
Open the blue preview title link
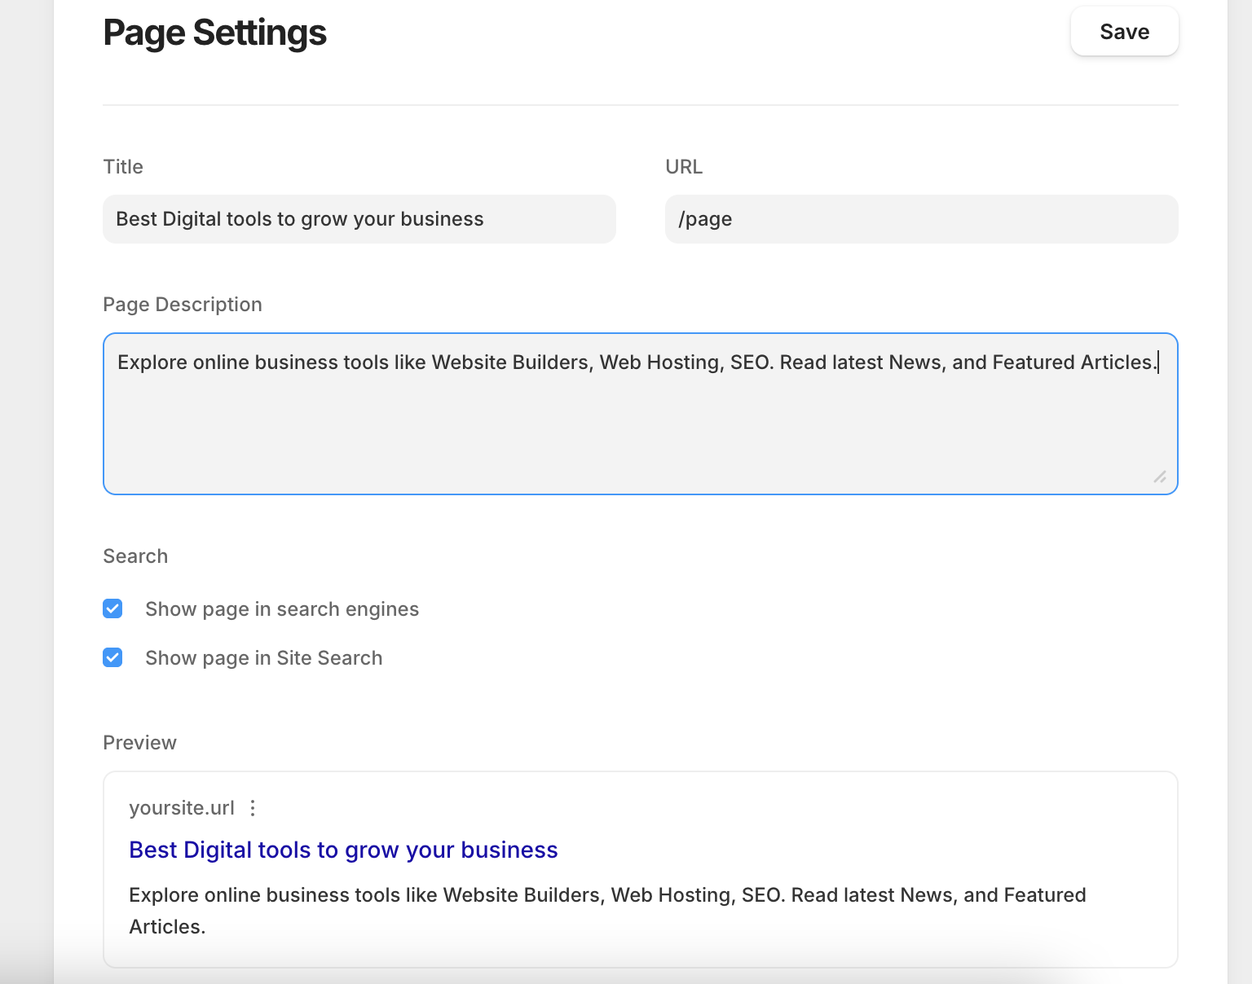pyautogui.click(x=343, y=850)
